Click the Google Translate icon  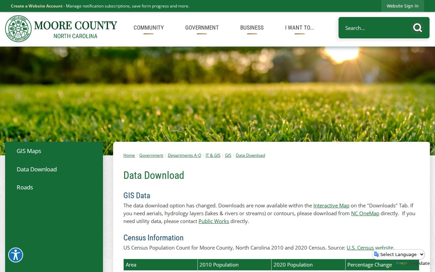coord(377,254)
